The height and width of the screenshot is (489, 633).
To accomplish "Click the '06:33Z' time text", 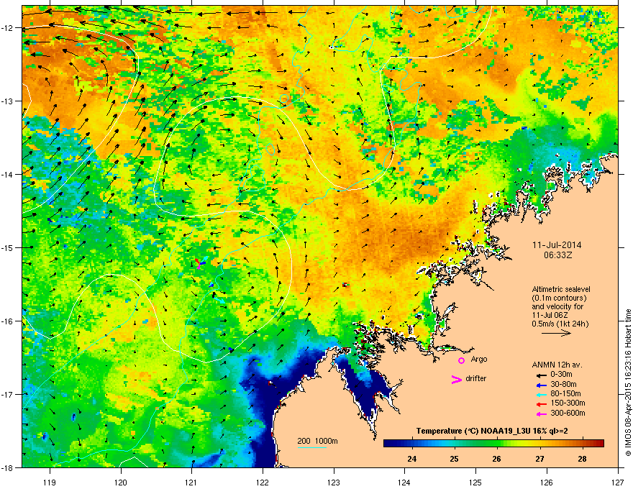I will pyautogui.click(x=558, y=255).
